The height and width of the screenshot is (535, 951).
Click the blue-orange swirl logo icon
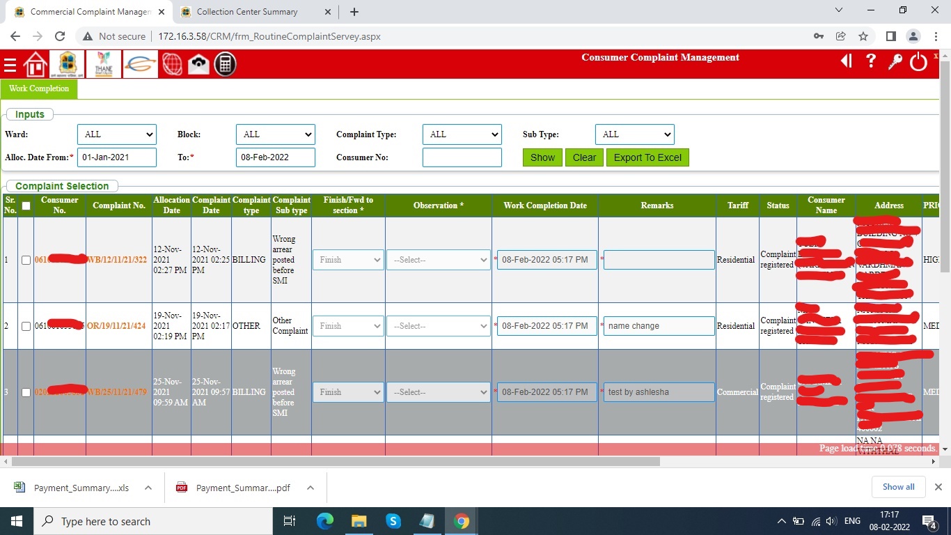tap(140, 64)
